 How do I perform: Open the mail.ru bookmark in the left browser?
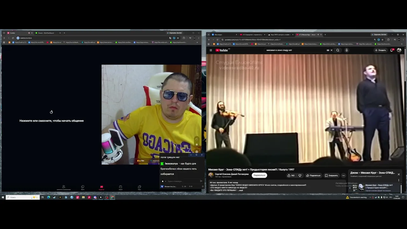click(19, 42)
